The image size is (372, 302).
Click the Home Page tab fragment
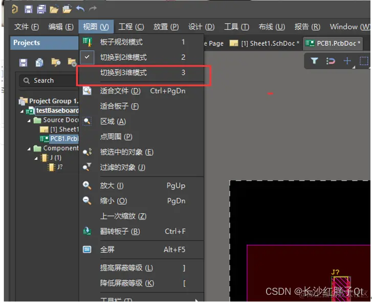[x=213, y=44]
